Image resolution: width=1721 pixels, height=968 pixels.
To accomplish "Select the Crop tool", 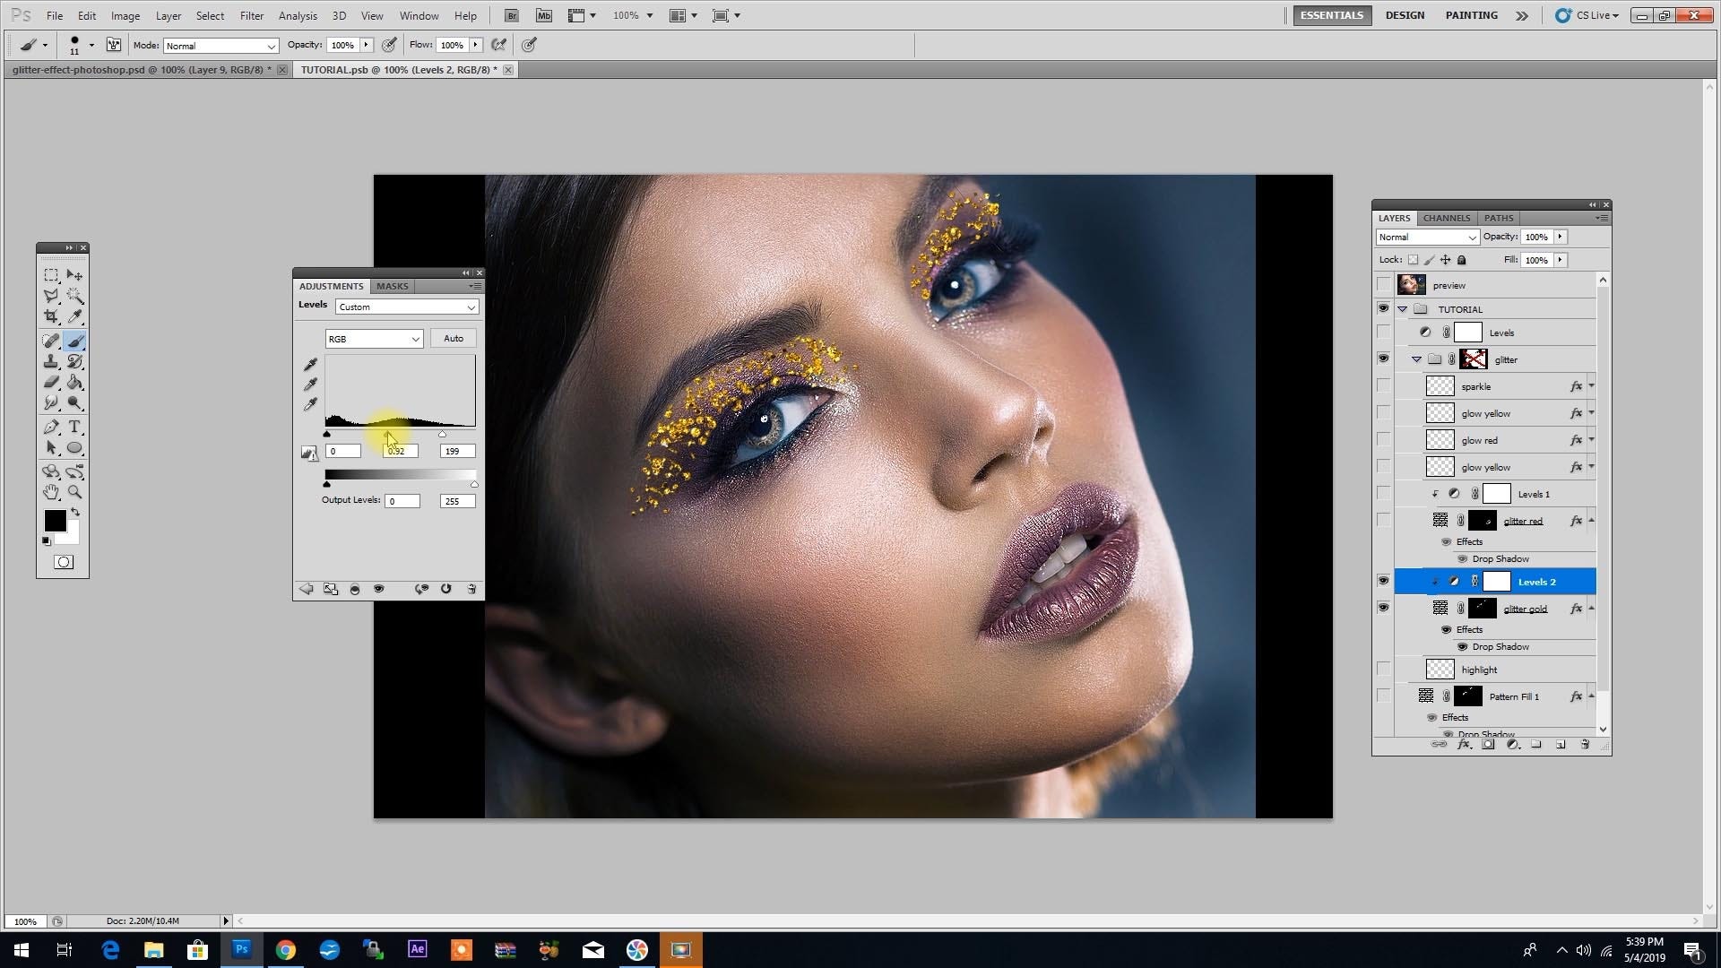I will (51, 316).
